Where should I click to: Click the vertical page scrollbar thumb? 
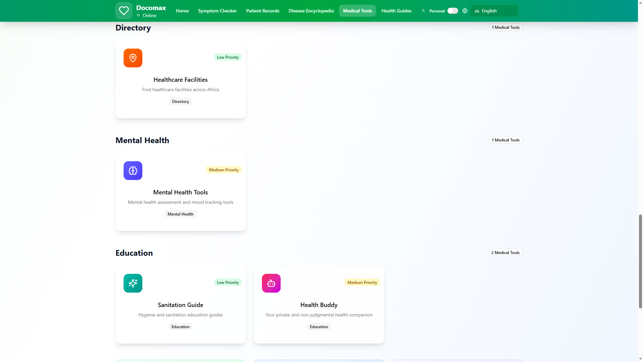(640, 261)
